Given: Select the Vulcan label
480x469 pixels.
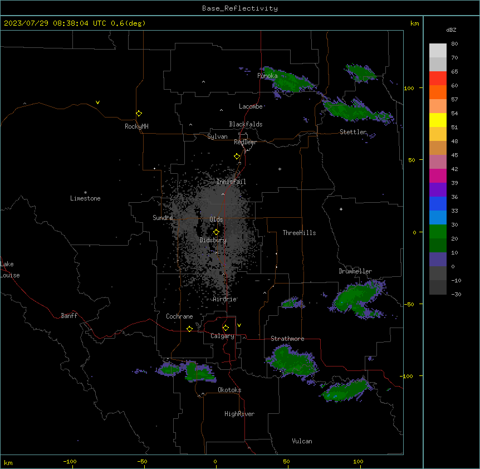Looking at the screenshot, I should pyautogui.click(x=302, y=441).
